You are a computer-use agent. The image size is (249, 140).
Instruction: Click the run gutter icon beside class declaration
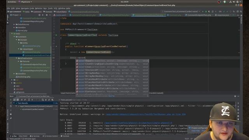point(56,35)
